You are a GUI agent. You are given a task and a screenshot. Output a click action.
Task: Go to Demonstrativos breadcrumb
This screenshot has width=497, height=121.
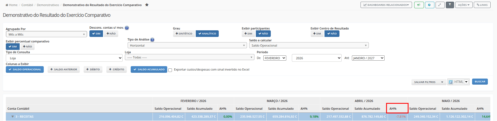click(x=48, y=5)
